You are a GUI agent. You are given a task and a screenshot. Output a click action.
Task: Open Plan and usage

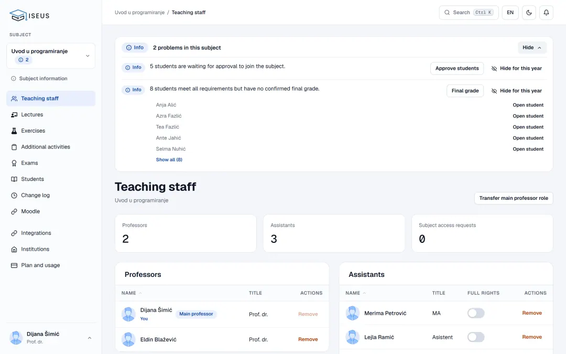[x=51, y=265]
